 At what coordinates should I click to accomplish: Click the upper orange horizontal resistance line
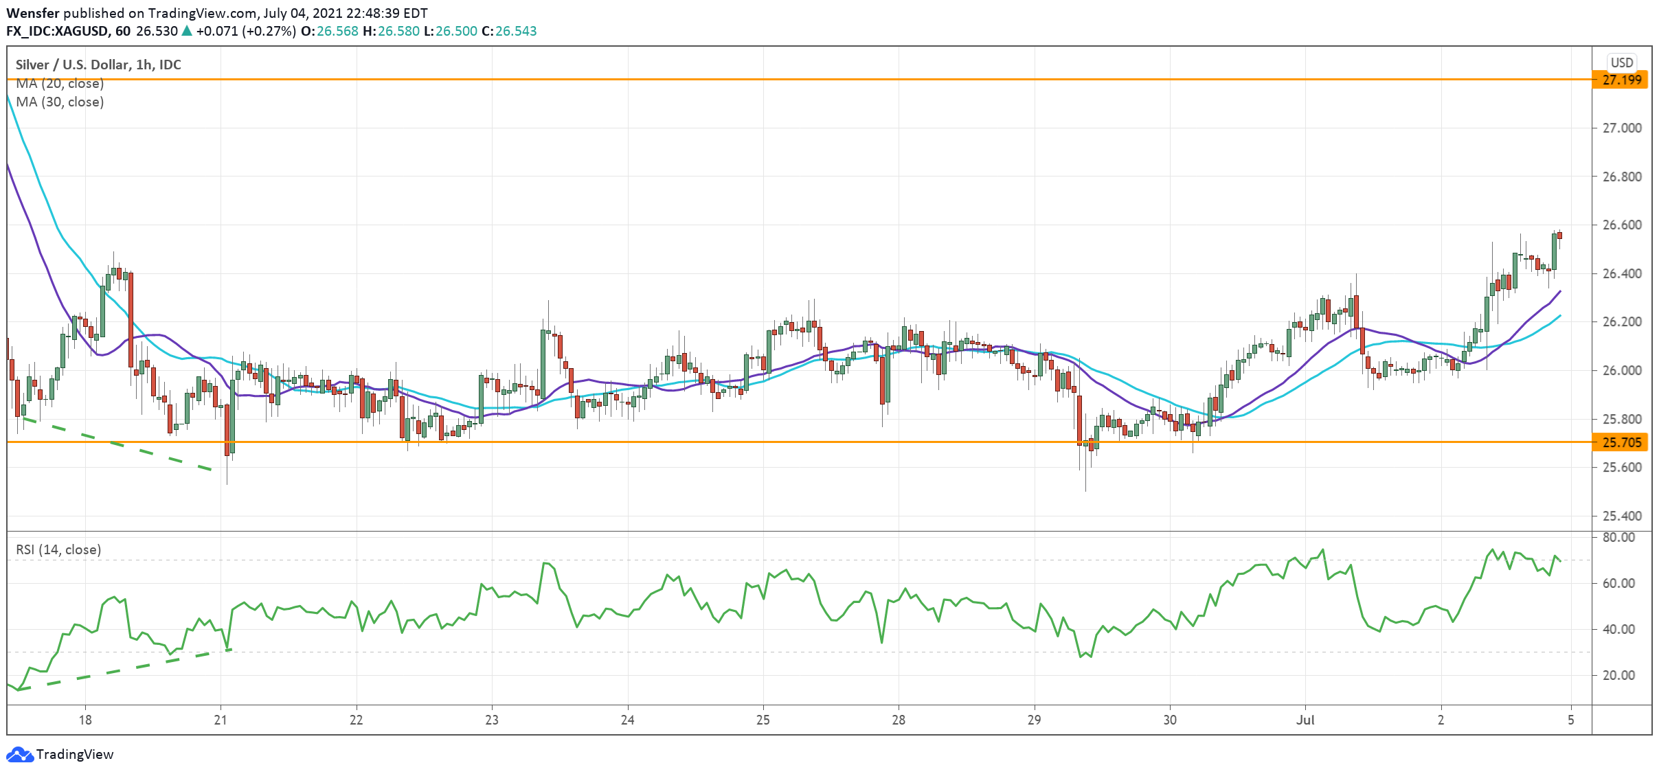pyautogui.click(x=824, y=80)
